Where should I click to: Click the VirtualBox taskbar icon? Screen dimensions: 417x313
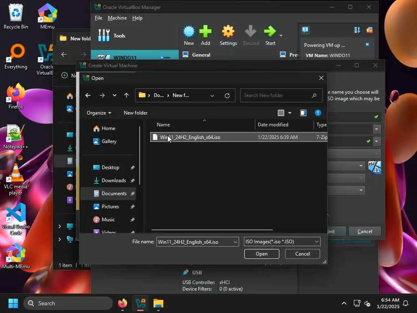coord(140,303)
